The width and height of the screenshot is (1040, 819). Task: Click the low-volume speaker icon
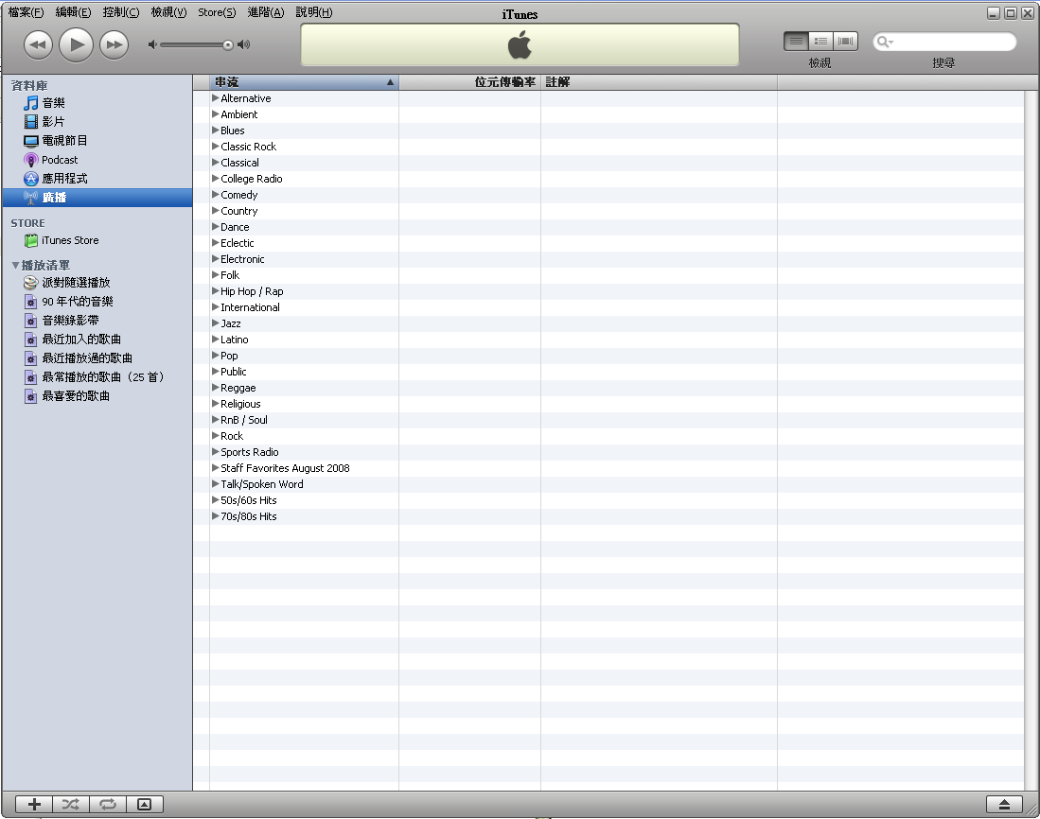(x=152, y=44)
